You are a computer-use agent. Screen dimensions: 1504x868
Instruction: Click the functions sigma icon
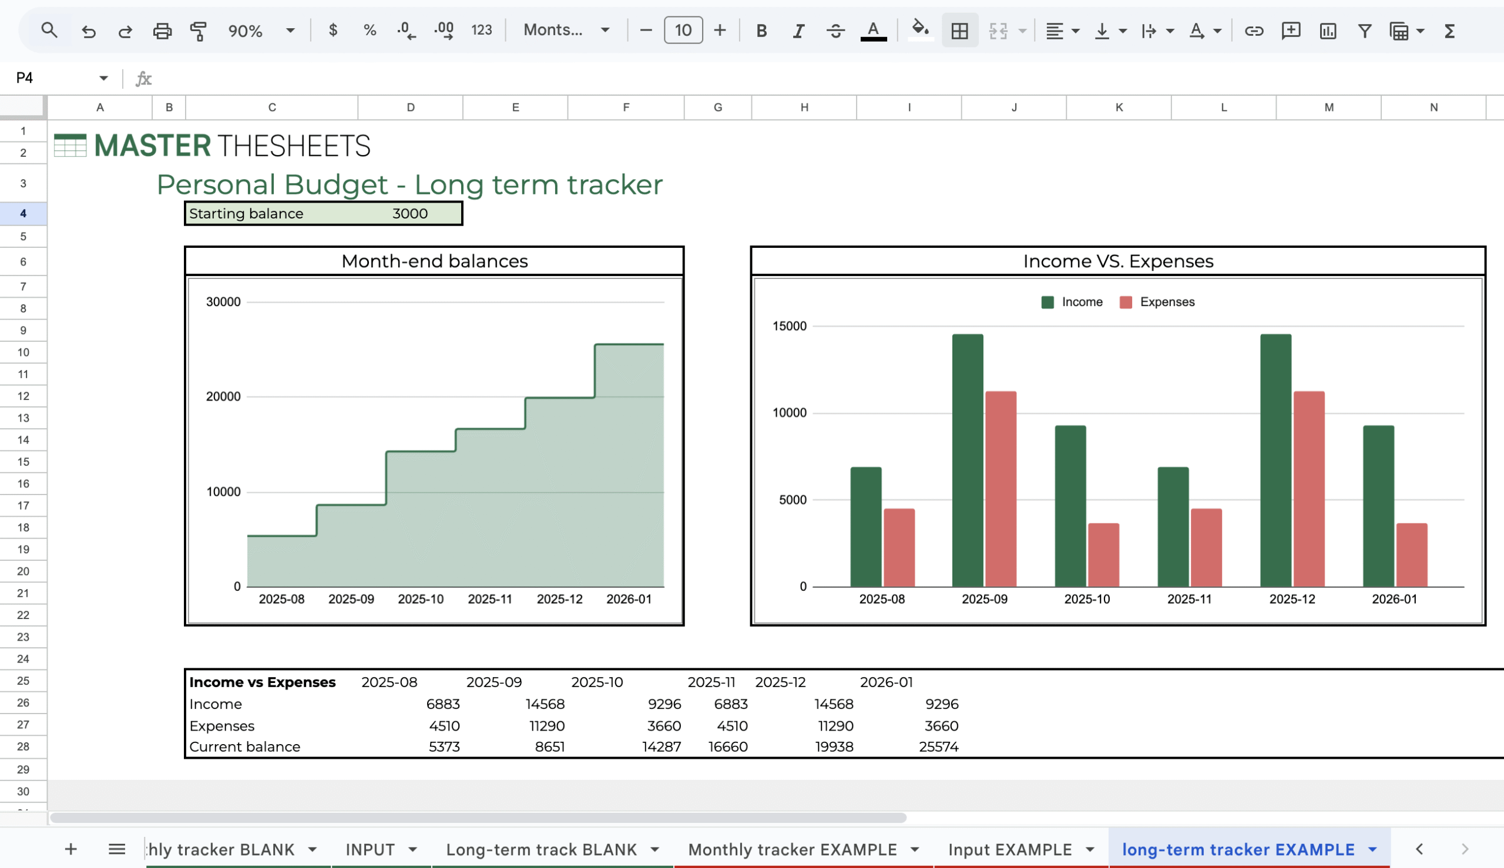[x=1450, y=31]
